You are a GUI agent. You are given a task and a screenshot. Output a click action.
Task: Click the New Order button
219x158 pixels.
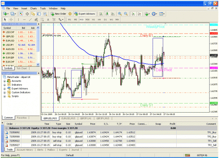(x=59, y=14)
